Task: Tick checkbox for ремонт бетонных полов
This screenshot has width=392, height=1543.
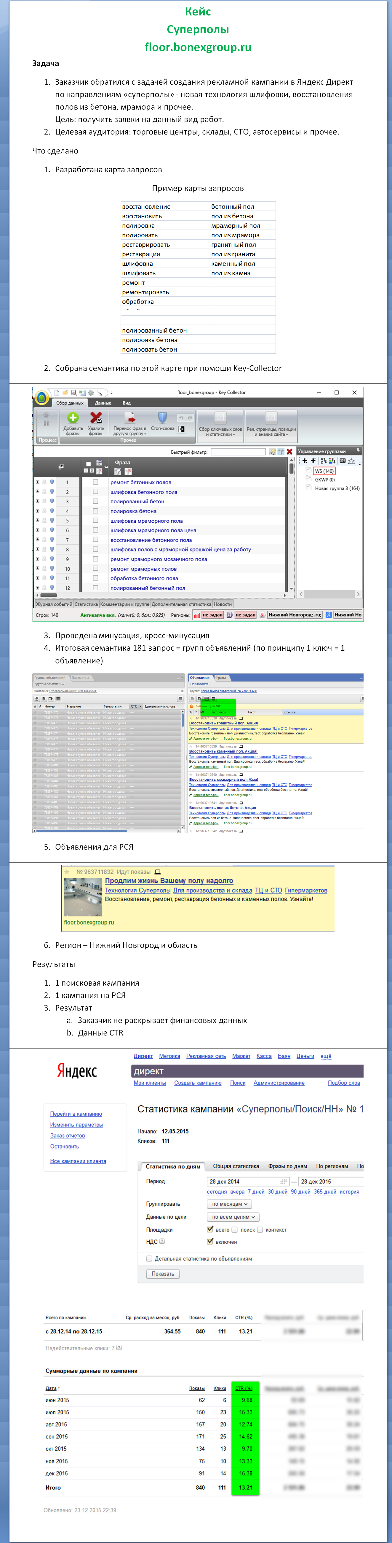Action: (x=95, y=482)
